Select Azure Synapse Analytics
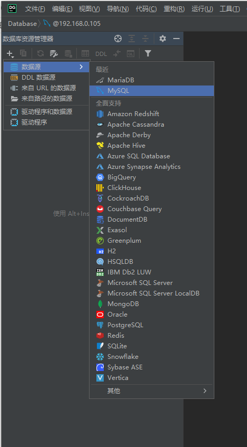This screenshot has height=447, width=247. point(152,166)
